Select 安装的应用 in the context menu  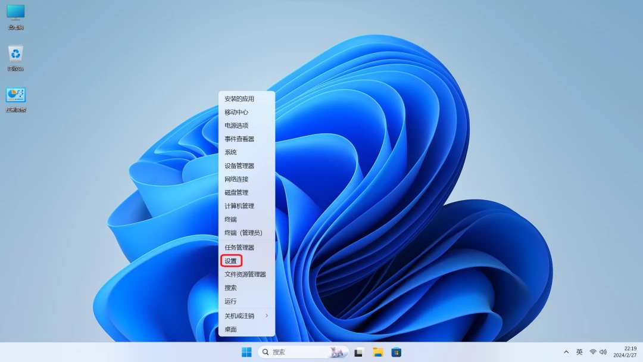[246, 99]
